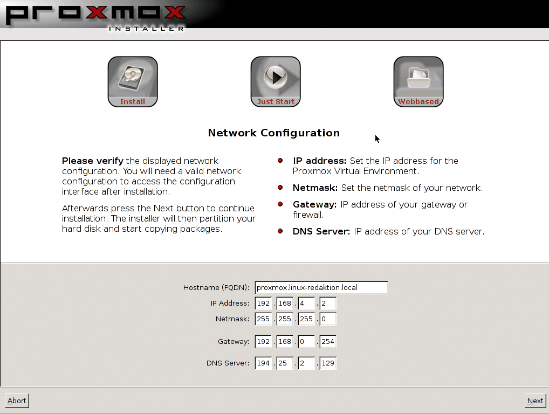Screen dimensions: 549x414
Task: Select the Just Start option icon
Action: pos(276,81)
